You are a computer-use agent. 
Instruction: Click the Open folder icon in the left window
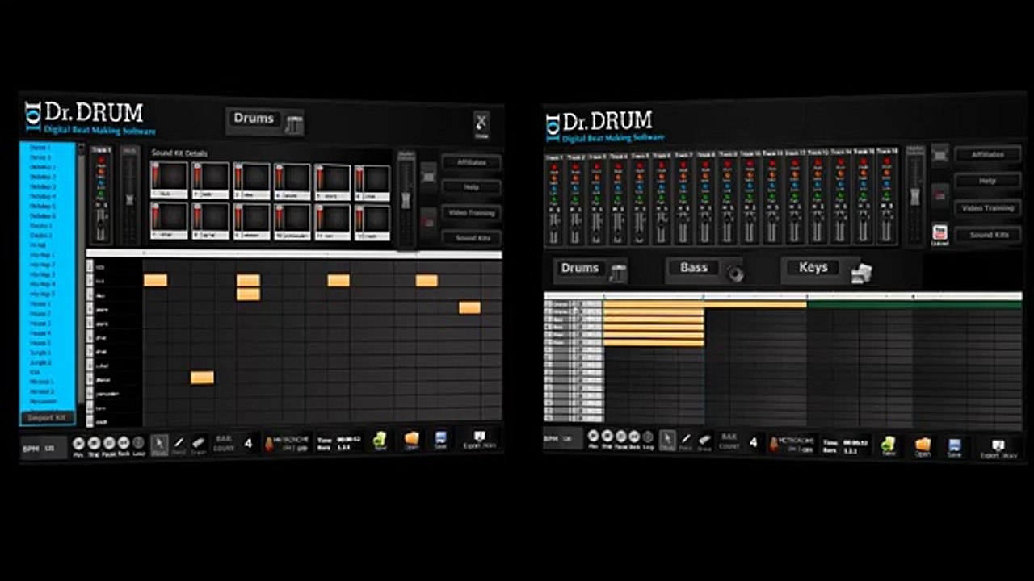pos(412,439)
